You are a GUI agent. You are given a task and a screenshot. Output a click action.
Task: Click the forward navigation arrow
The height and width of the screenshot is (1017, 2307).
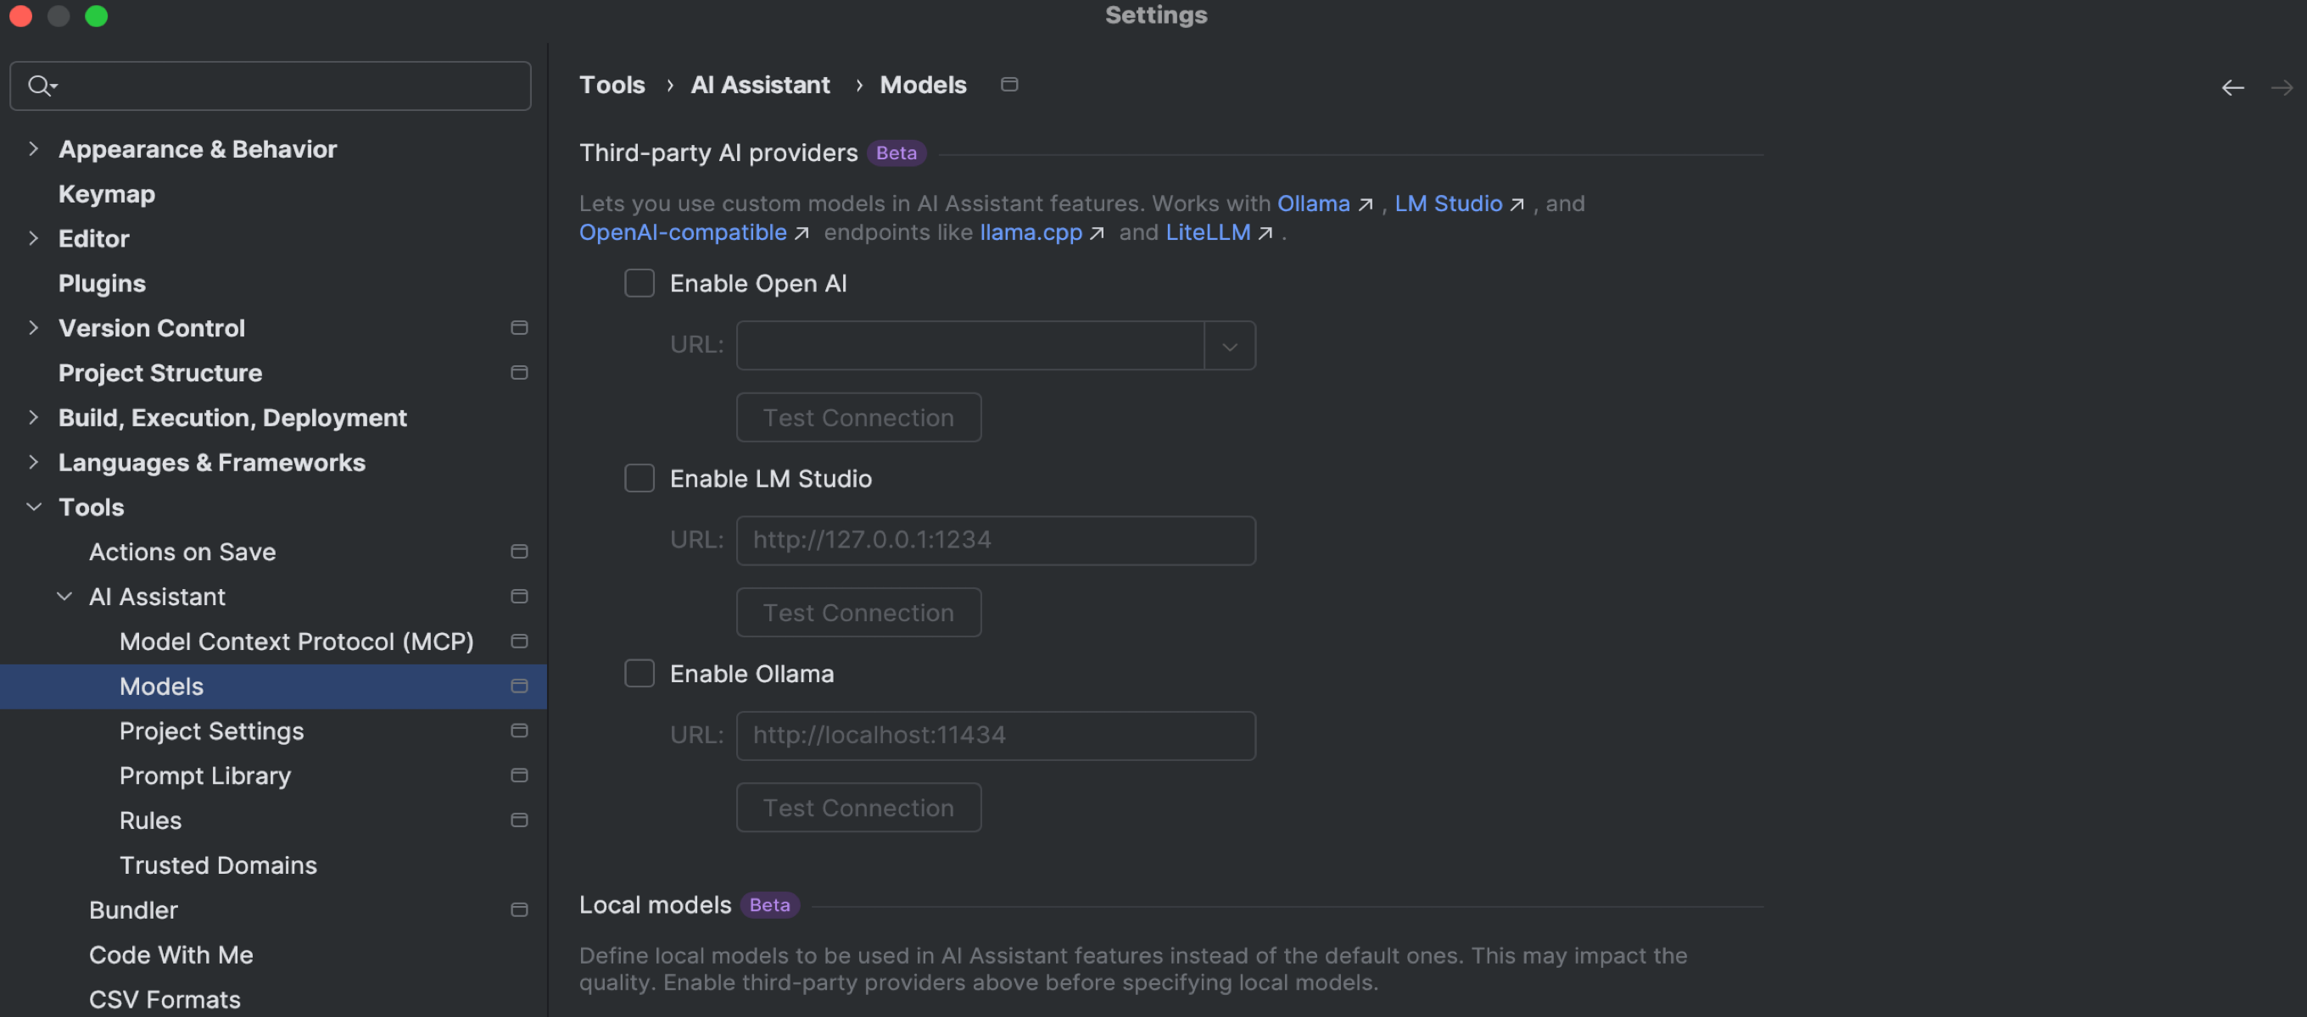[x=2281, y=86]
